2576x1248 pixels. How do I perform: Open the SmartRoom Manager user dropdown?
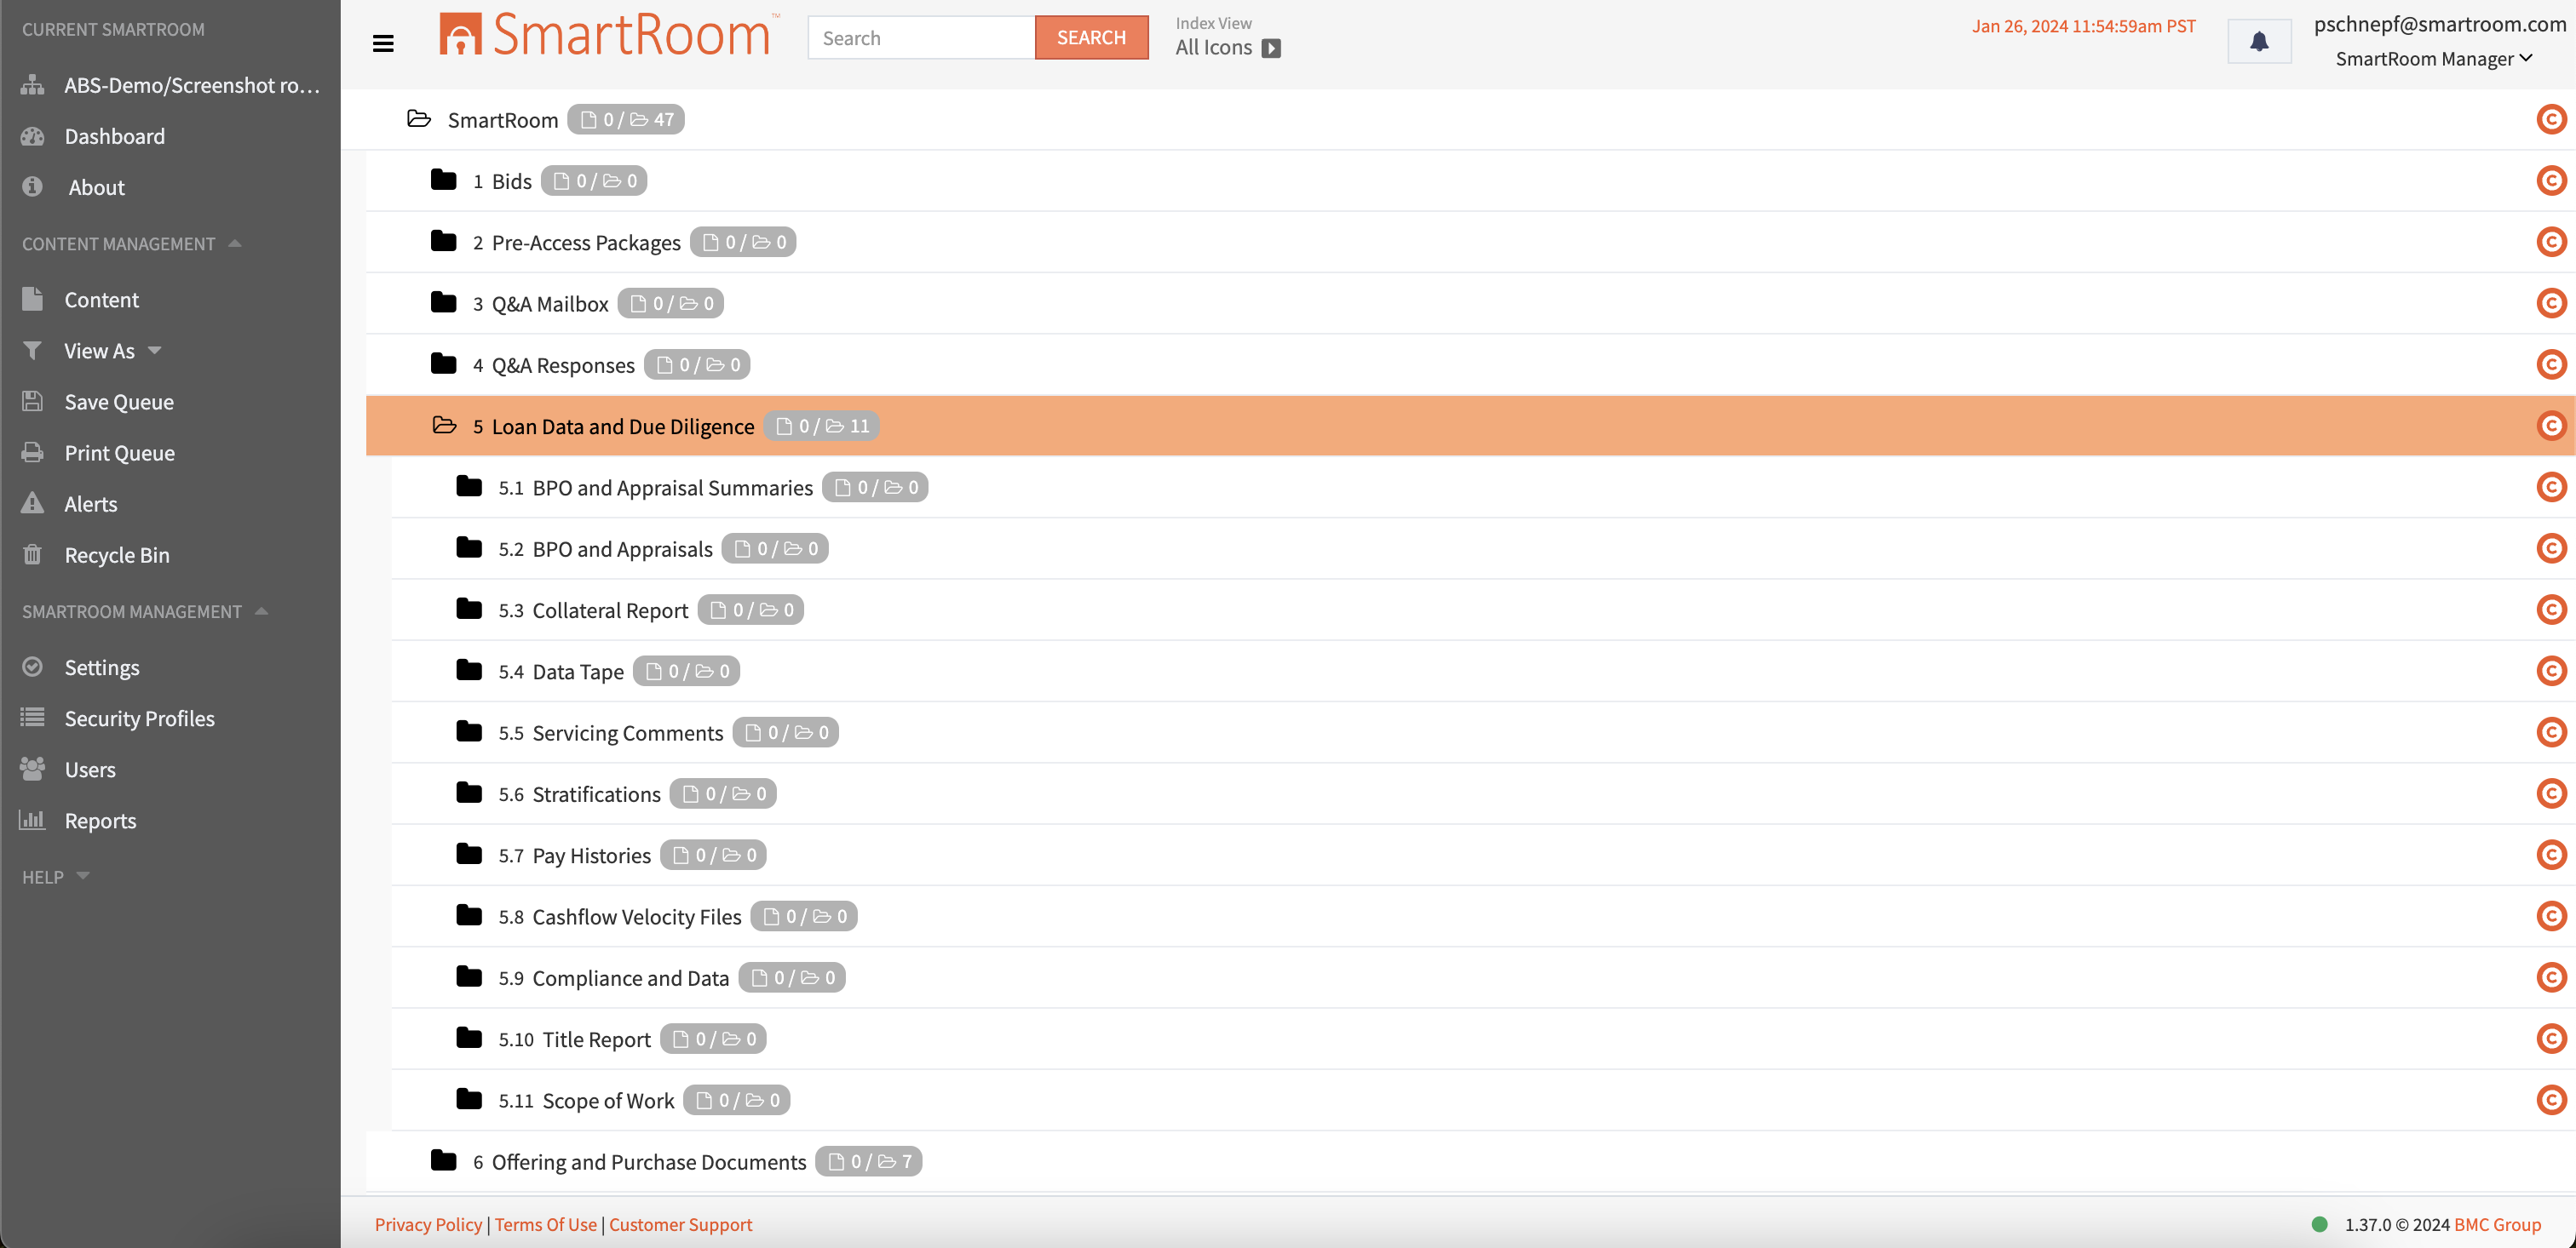pyautogui.click(x=2432, y=59)
